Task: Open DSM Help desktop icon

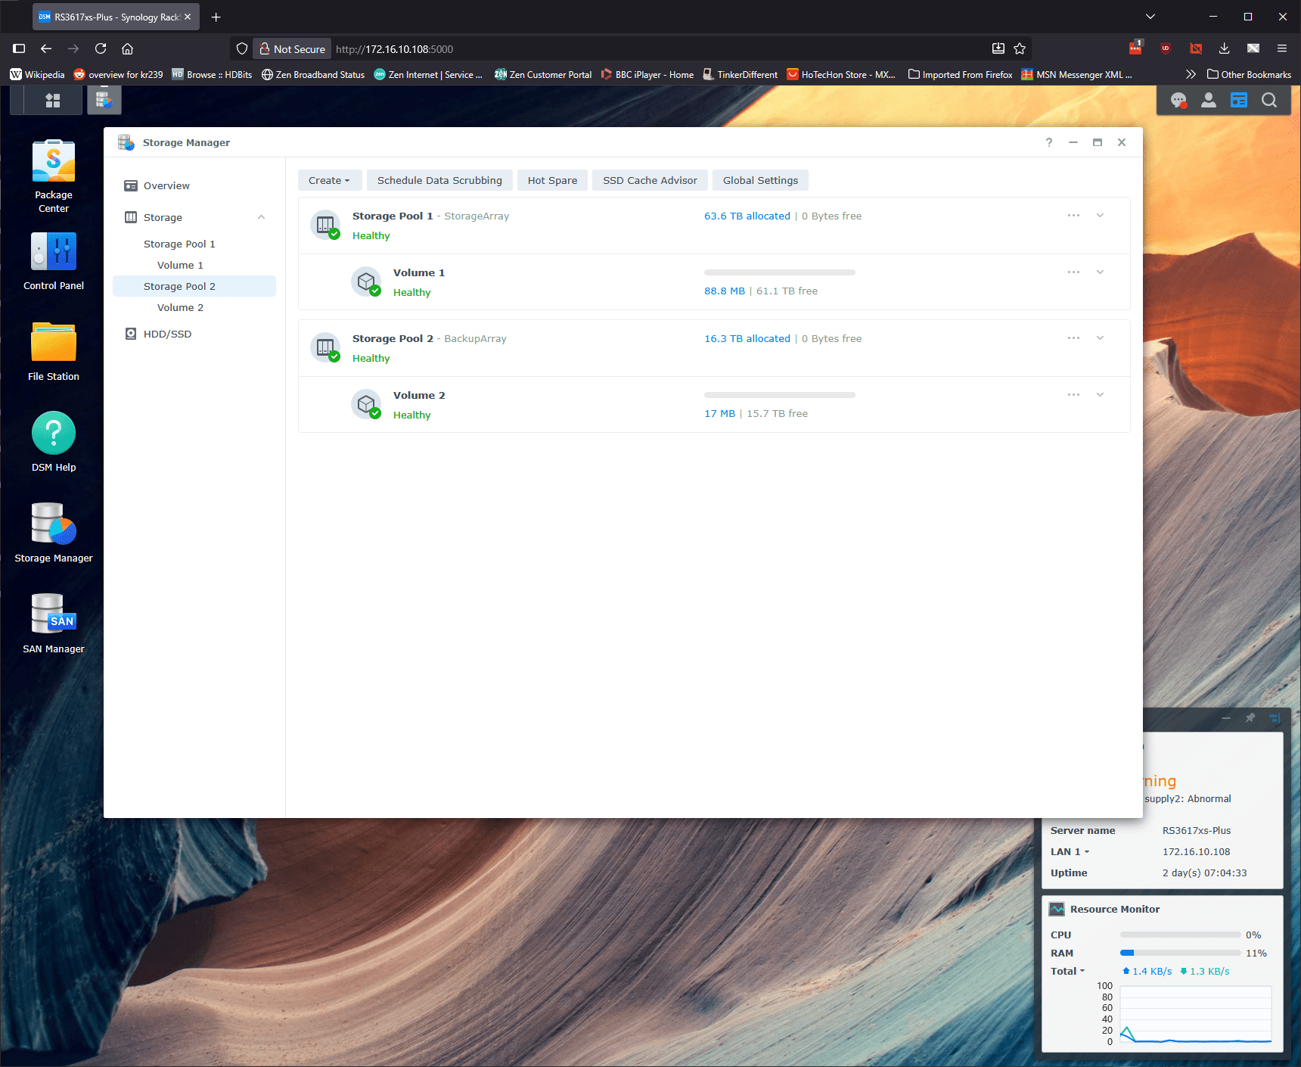Action: (54, 443)
